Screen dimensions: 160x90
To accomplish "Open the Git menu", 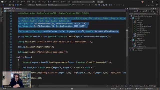I will 18,2.
